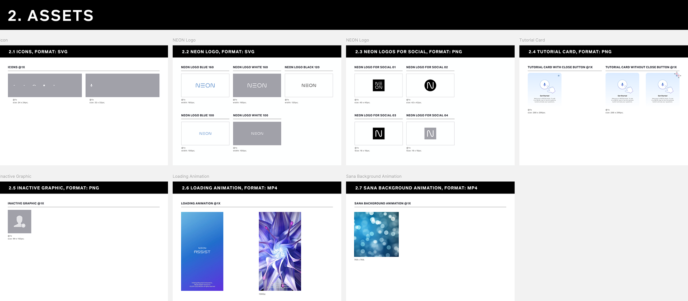The height and width of the screenshot is (301, 688).
Task: Select tutorial card under With Close Button heading
Action: [545, 89]
